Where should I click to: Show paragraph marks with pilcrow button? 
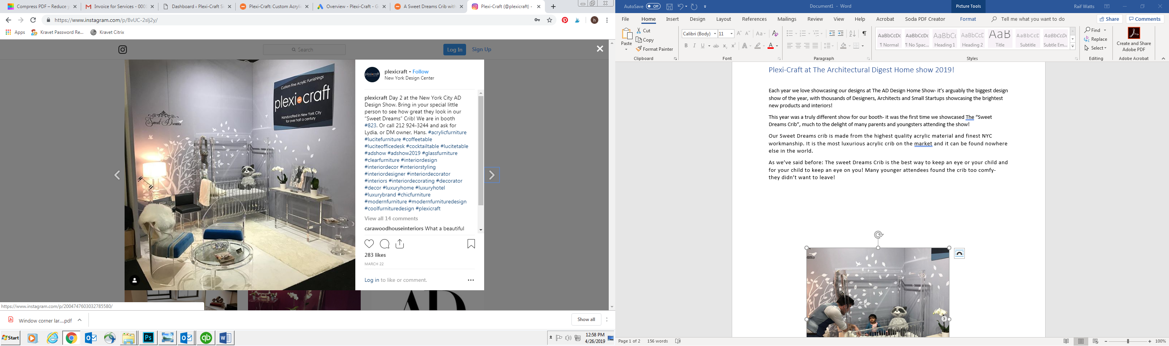click(x=864, y=33)
